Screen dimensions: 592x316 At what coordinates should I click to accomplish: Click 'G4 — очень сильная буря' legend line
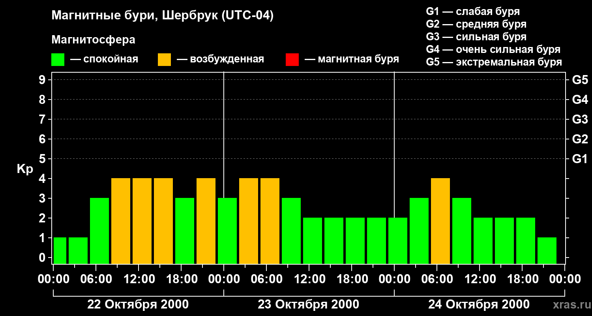coord(493,49)
